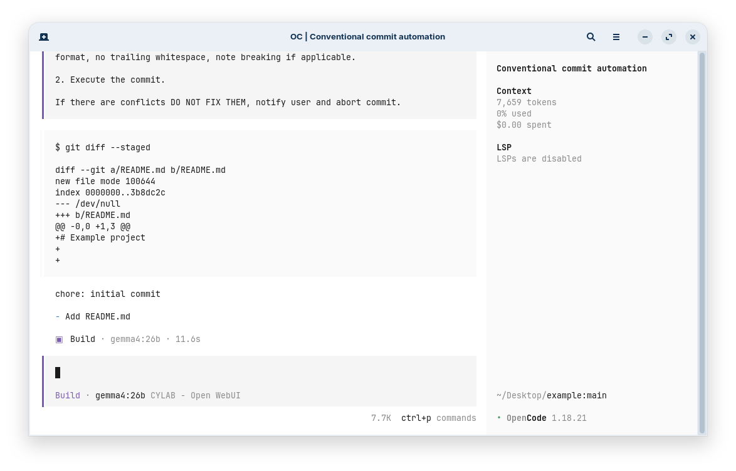The image size is (736, 471).
Task: Open ctrl+p commands palette hint
Action: click(x=438, y=418)
